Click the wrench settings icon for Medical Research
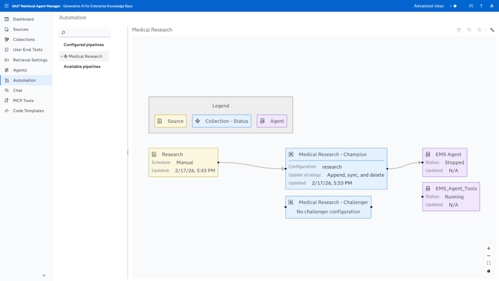This screenshot has width=499, height=281. (492, 29)
